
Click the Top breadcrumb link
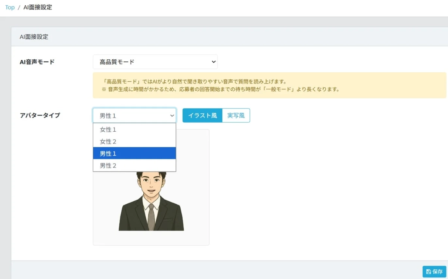(x=10, y=7)
